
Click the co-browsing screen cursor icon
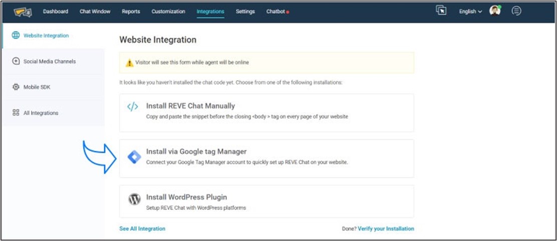pyautogui.click(x=441, y=11)
